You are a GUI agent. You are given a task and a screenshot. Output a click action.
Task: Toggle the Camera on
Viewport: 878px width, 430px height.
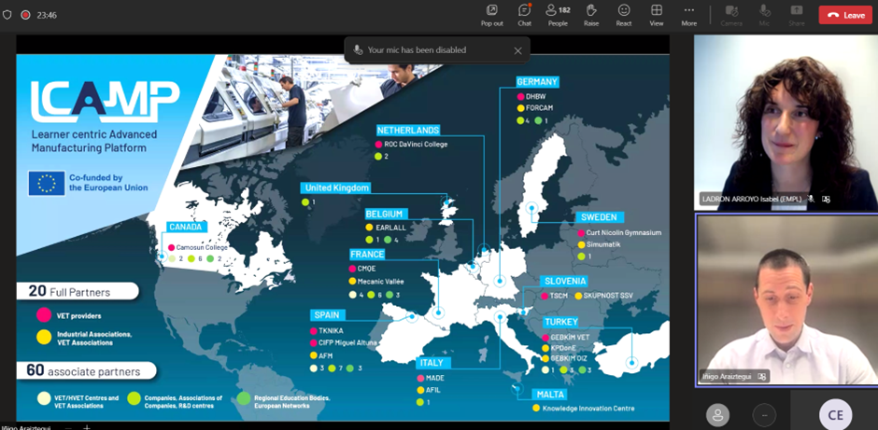click(731, 15)
